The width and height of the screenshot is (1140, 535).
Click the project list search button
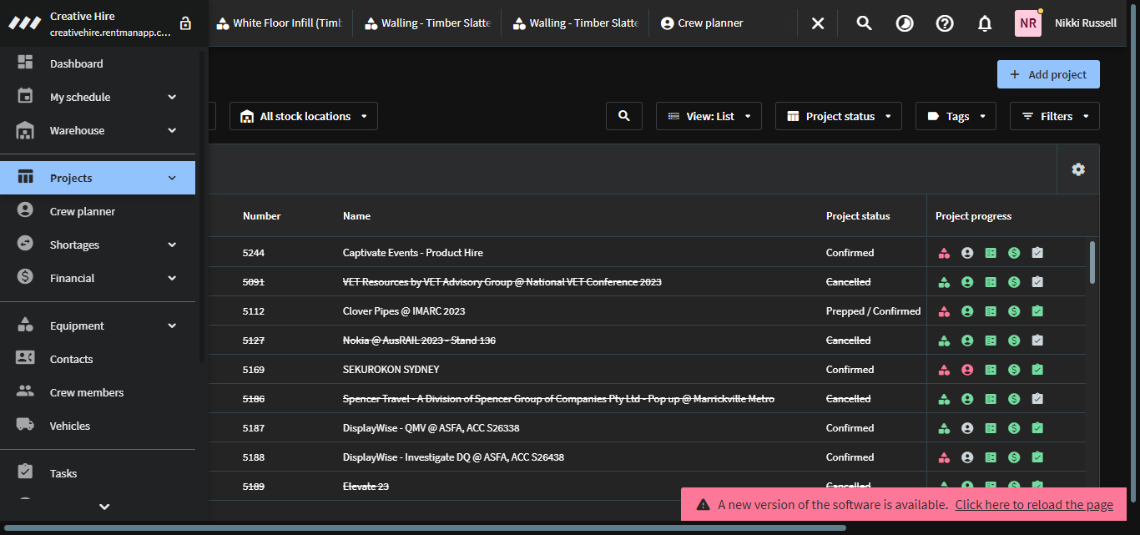click(x=624, y=116)
